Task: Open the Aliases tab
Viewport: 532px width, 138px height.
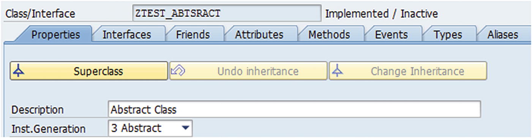Action: pyautogui.click(x=503, y=34)
